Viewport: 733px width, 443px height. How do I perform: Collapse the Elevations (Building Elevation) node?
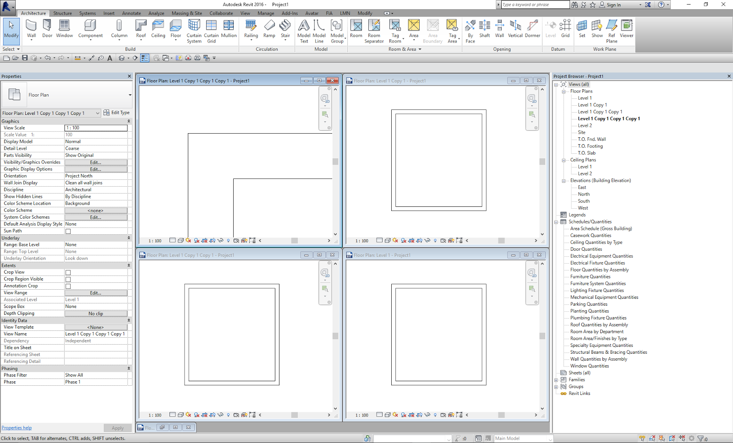(x=563, y=181)
